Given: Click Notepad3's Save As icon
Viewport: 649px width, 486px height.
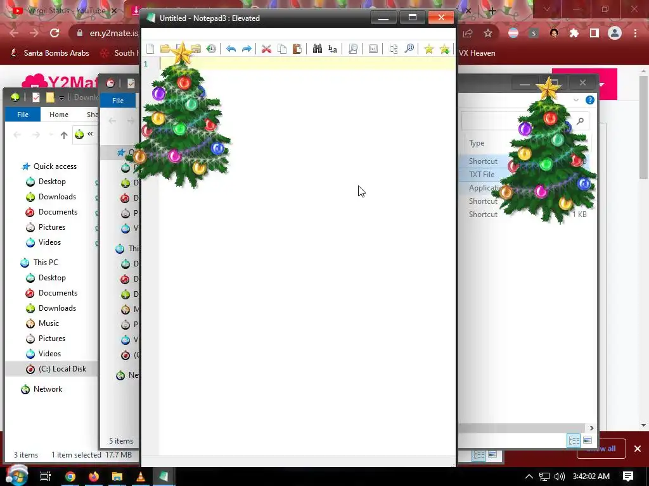Looking at the screenshot, I should 196,49.
